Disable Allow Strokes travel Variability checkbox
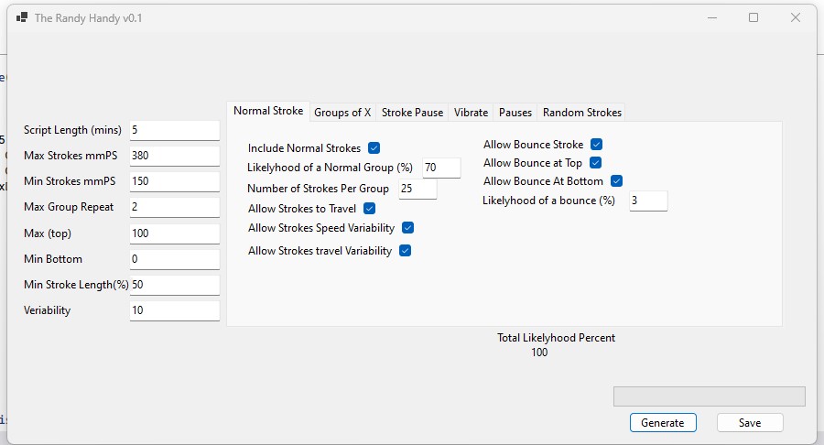This screenshot has width=824, height=445. tap(406, 251)
